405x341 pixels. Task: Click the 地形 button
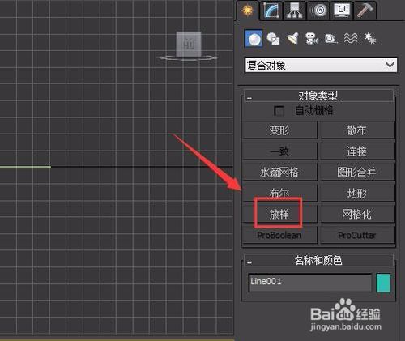357,193
